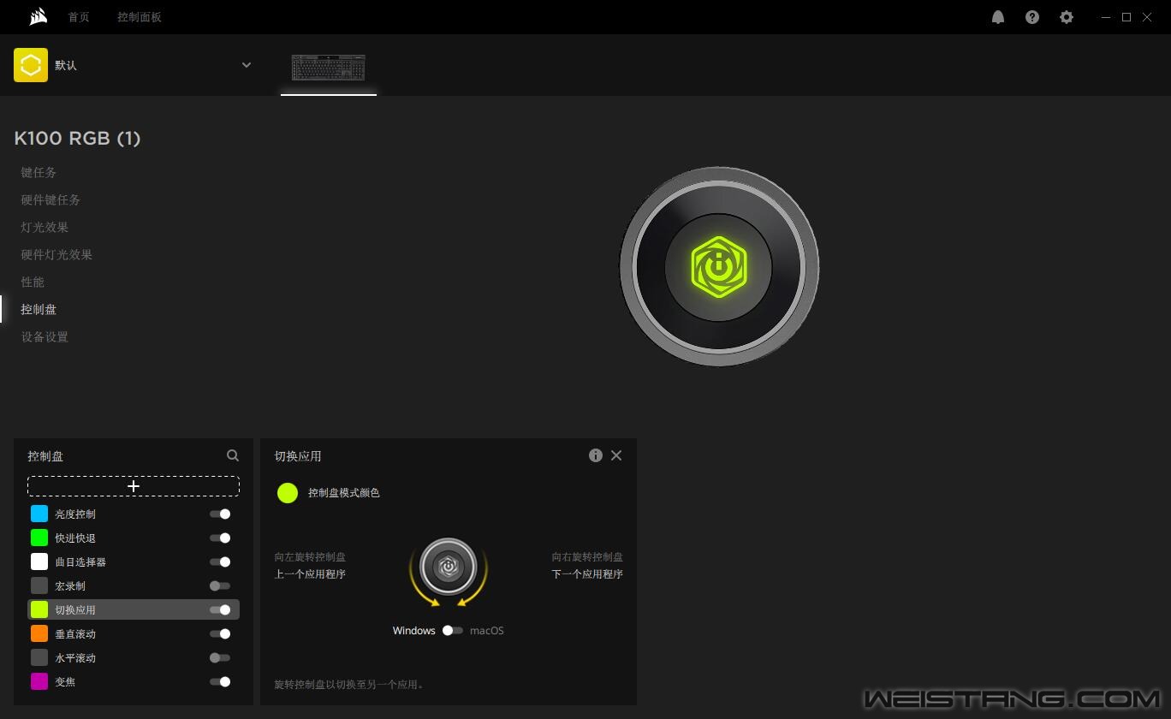This screenshot has height=719, width=1171.
Task: Expand the 默认 profile dropdown arrow
Action: point(247,65)
